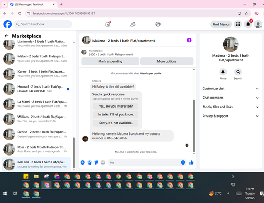
Task: Open File Explorer from the taskbar
Action: point(36,176)
